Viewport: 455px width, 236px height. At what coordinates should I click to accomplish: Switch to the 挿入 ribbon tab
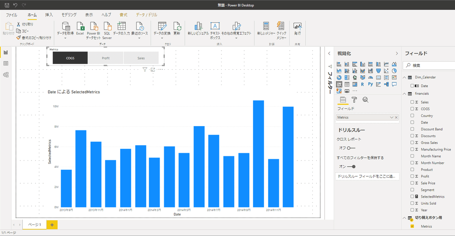pos(49,15)
